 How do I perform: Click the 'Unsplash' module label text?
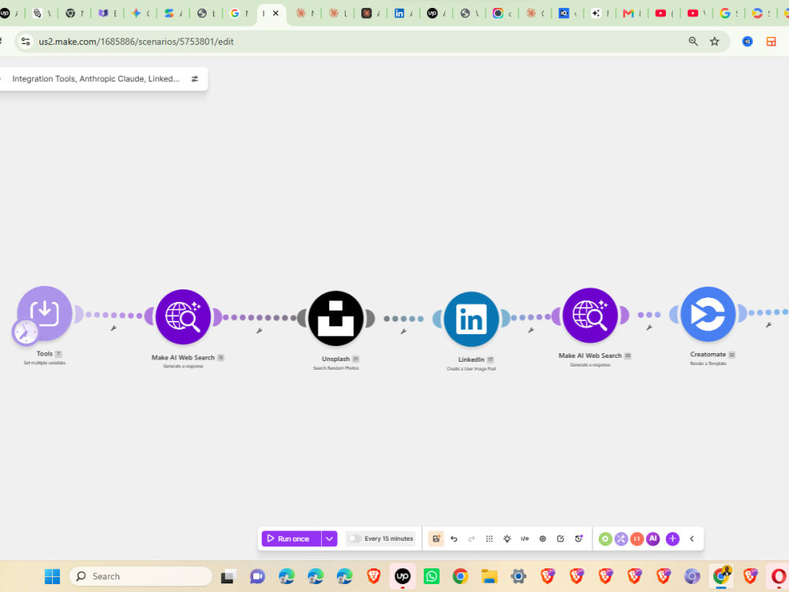pos(335,359)
